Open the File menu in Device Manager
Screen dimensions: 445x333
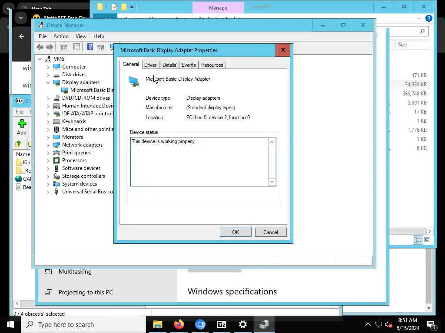point(43,36)
